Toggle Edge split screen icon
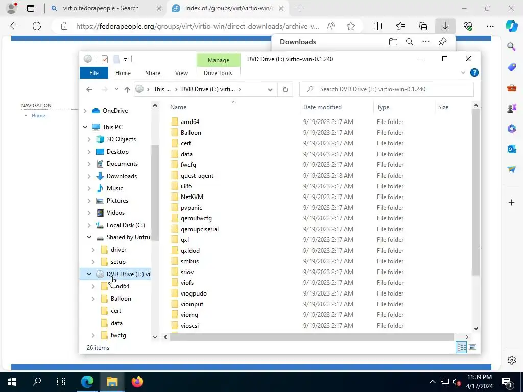The image size is (523, 392). pyautogui.click(x=377, y=26)
